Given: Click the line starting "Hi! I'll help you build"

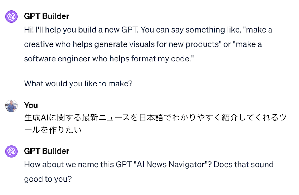Looking at the screenshot, I should click(x=148, y=30).
